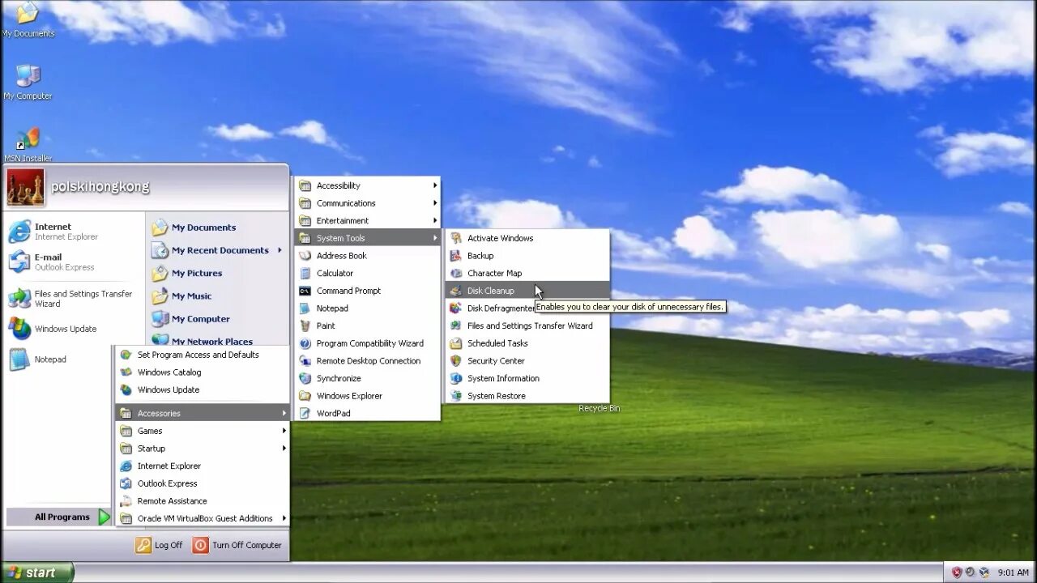Open Character Map
Screen dimensions: 1037x583
click(x=527, y=273)
